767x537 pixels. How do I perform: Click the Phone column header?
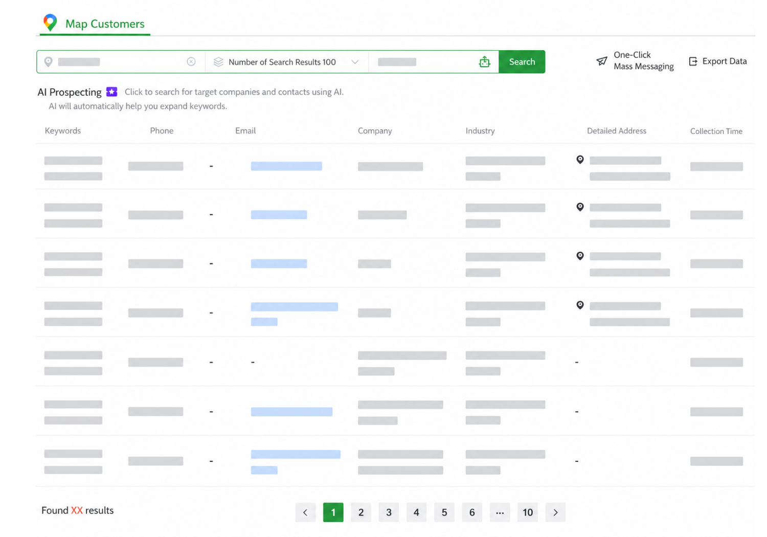click(162, 131)
